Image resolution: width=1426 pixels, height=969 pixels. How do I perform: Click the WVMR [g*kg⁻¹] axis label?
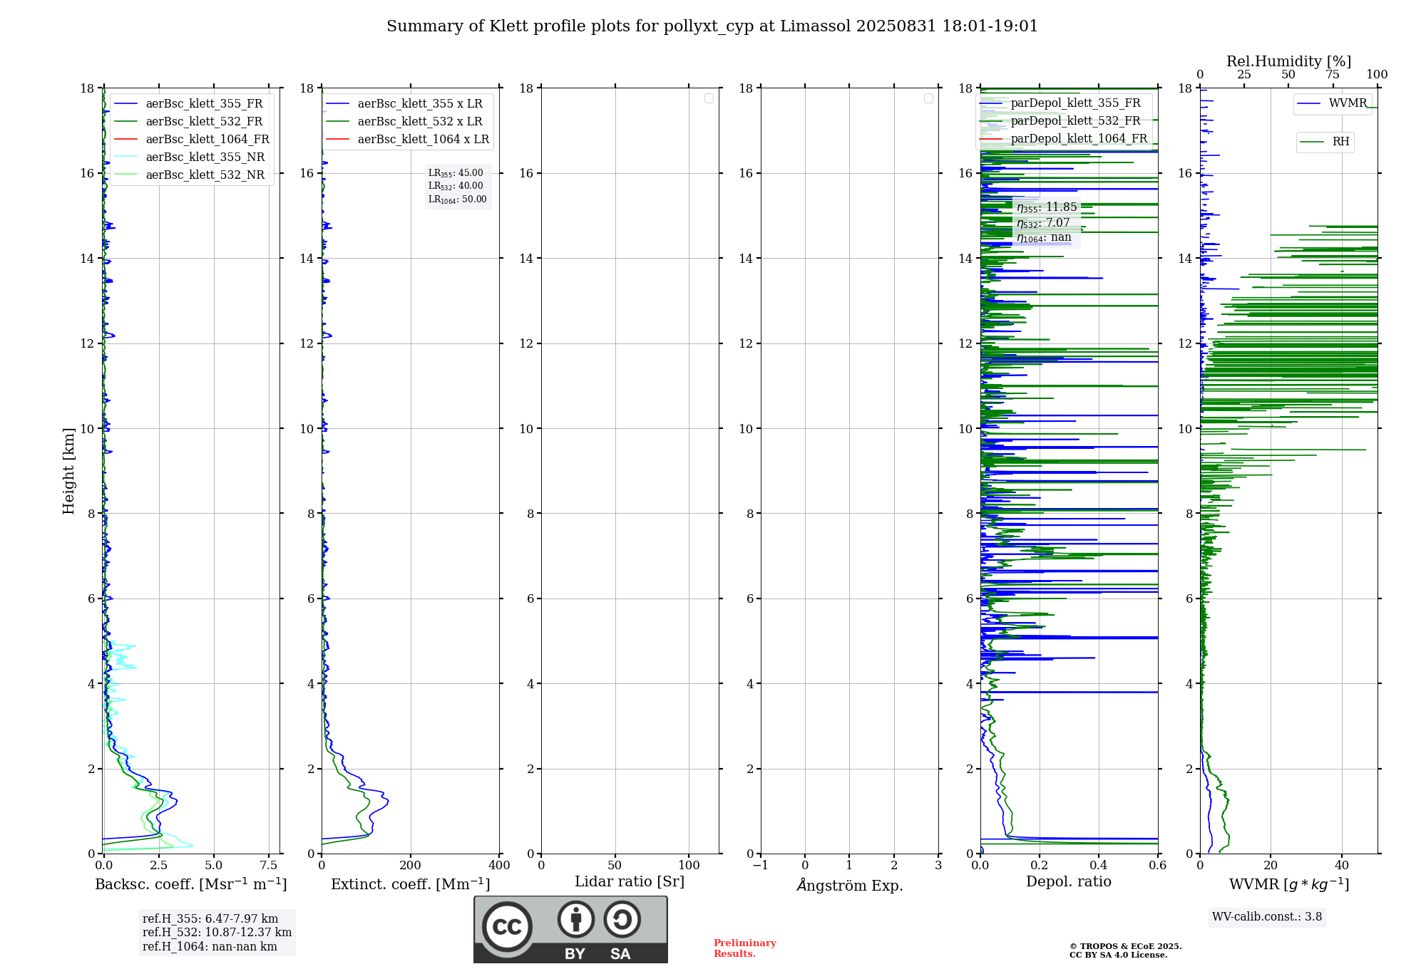(x=1289, y=885)
